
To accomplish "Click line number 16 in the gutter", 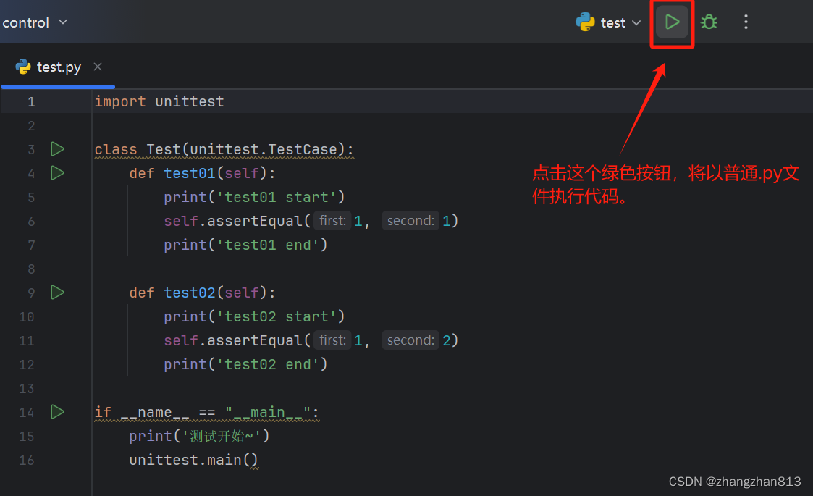I will coord(27,461).
